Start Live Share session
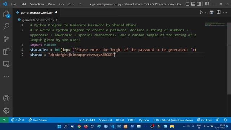This screenshot has height=130, width=231. 38,120
